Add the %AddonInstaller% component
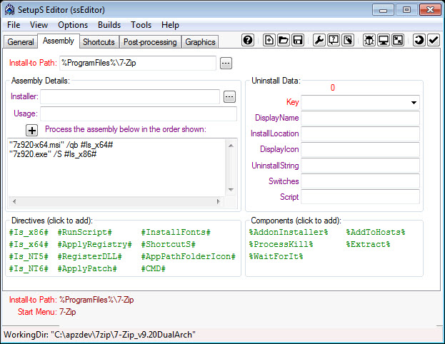 [x=289, y=233]
